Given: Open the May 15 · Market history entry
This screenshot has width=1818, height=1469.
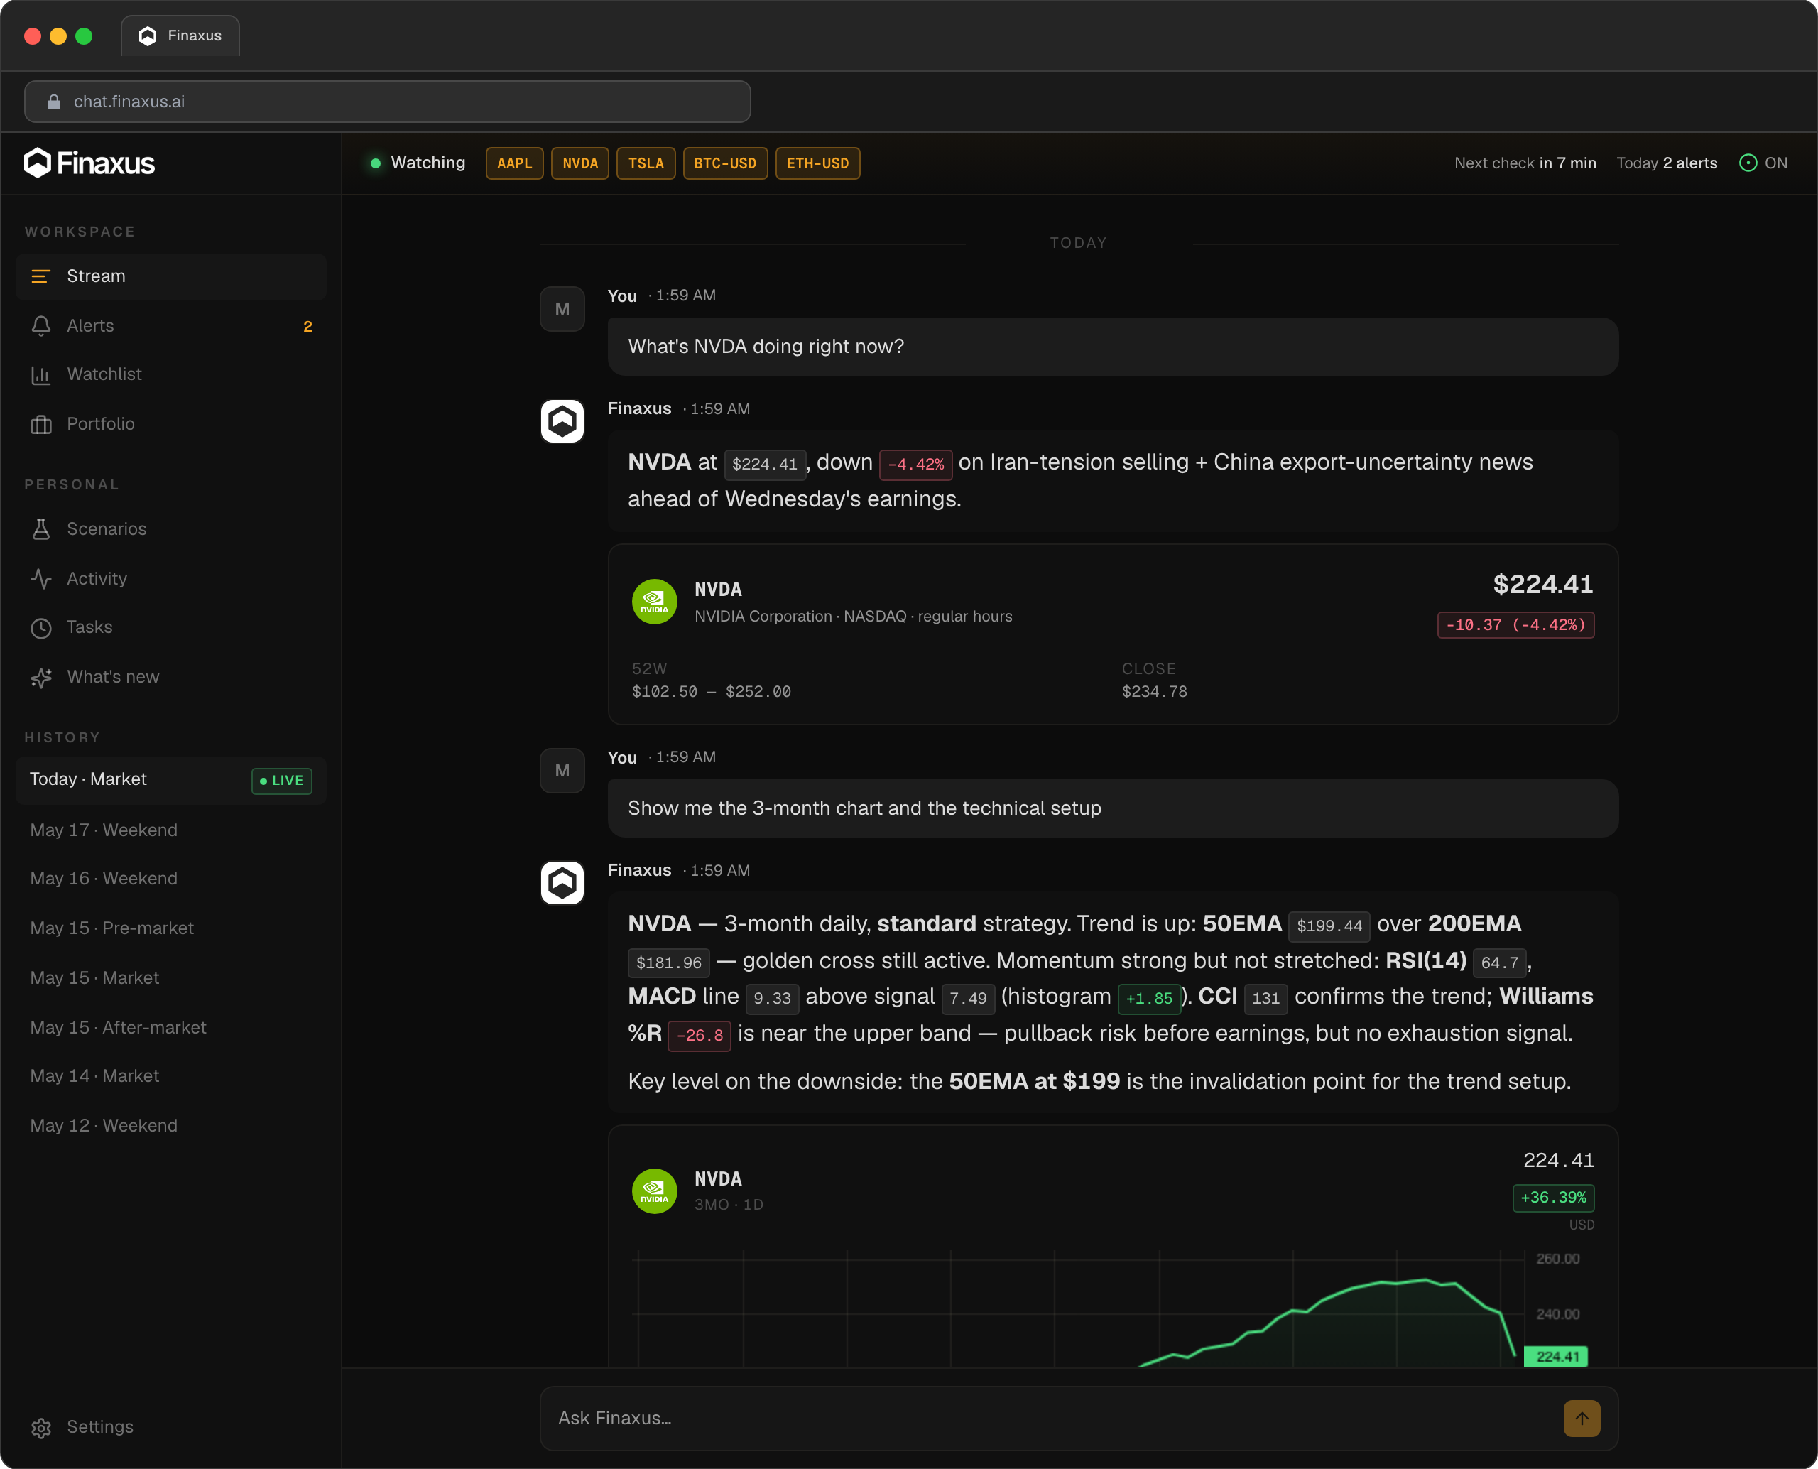Looking at the screenshot, I should (x=171, y=978).
